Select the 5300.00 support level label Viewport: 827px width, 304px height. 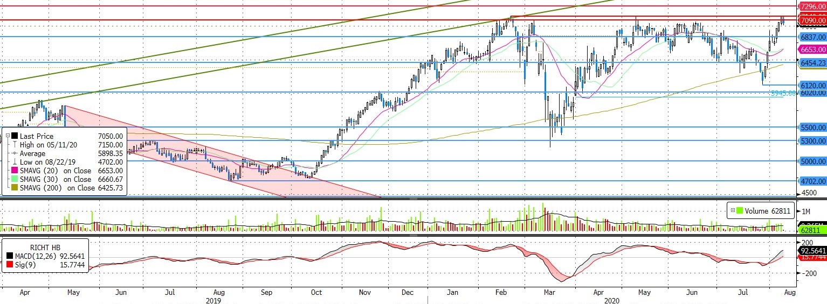812,141
